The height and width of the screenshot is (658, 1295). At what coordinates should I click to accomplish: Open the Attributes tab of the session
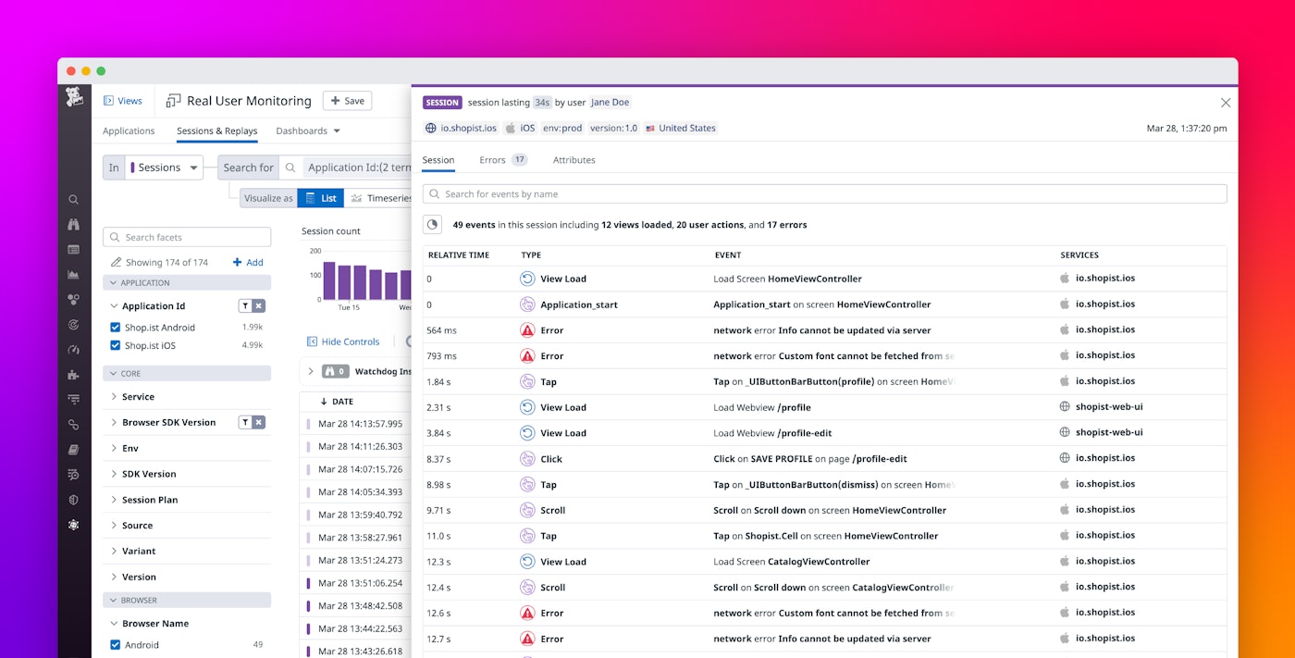tap(573, 159)
